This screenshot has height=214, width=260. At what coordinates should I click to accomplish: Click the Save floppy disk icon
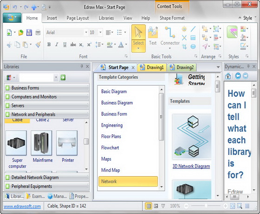coord(29,33)
